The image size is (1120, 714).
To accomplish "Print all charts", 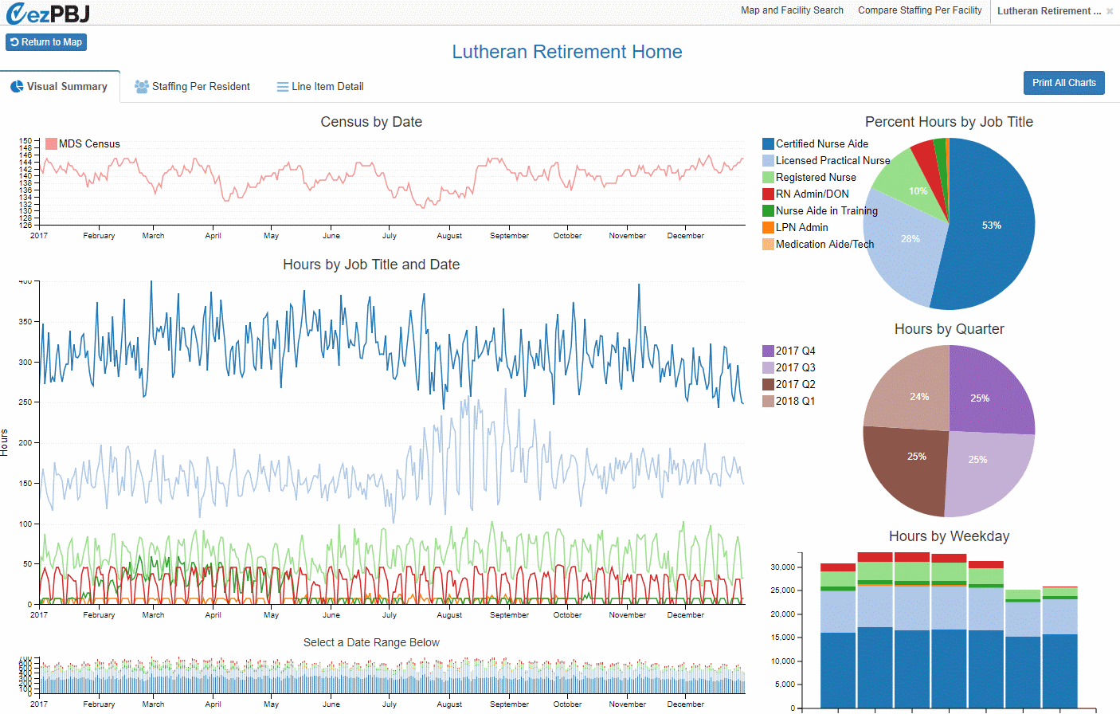I will coord(1063,83).
